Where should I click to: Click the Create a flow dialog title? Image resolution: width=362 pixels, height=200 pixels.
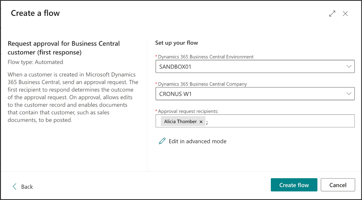[35, 13]
